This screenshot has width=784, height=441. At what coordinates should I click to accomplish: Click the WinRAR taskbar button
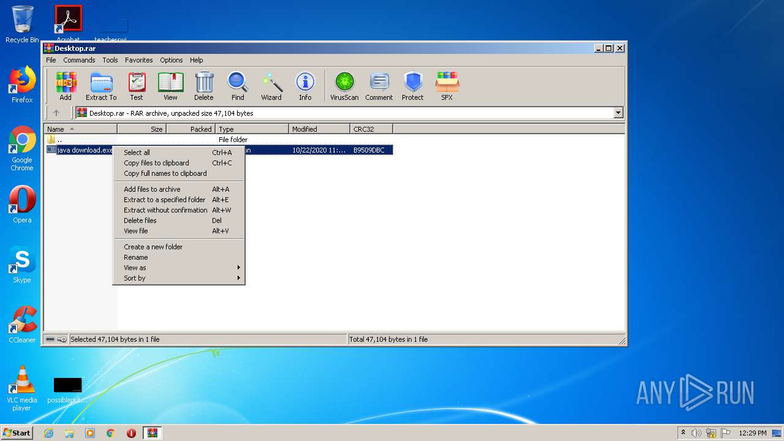click(153, 433)
